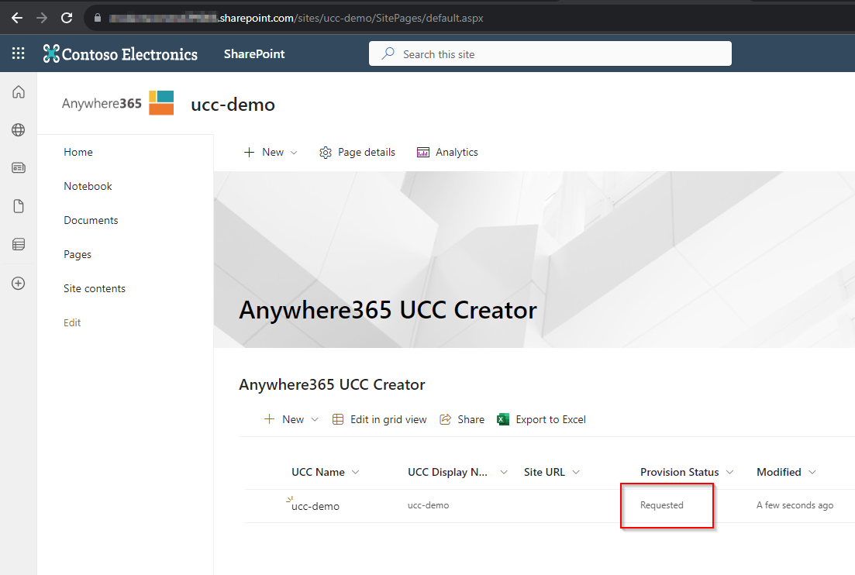Click Export to Excel button
This screenshot has width=855, height=575.
[541, 419]
